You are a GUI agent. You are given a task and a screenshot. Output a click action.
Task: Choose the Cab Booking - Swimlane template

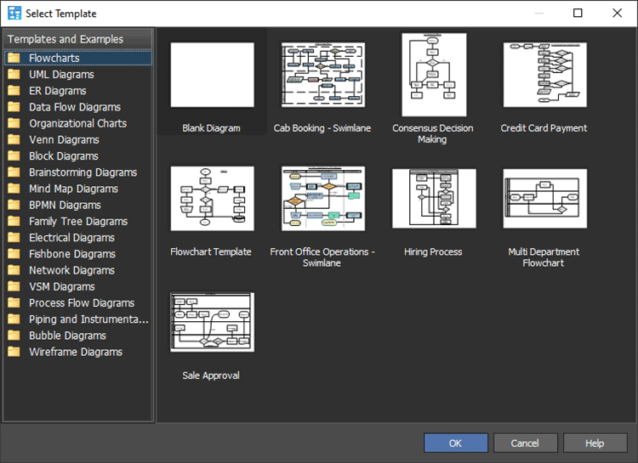point(323,76)
